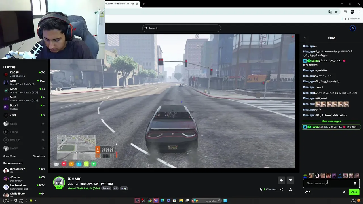Select the Pepe emote in quick emote row
The width and height of the screenshot is (363, 204).
point(306,176)
